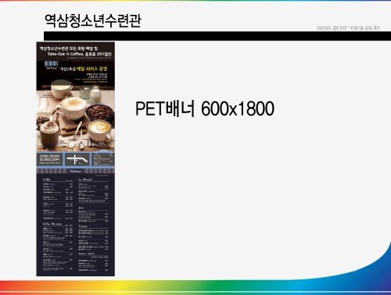
Task: Click the Take-Out 20% discount headline
Action: (80, 54)
